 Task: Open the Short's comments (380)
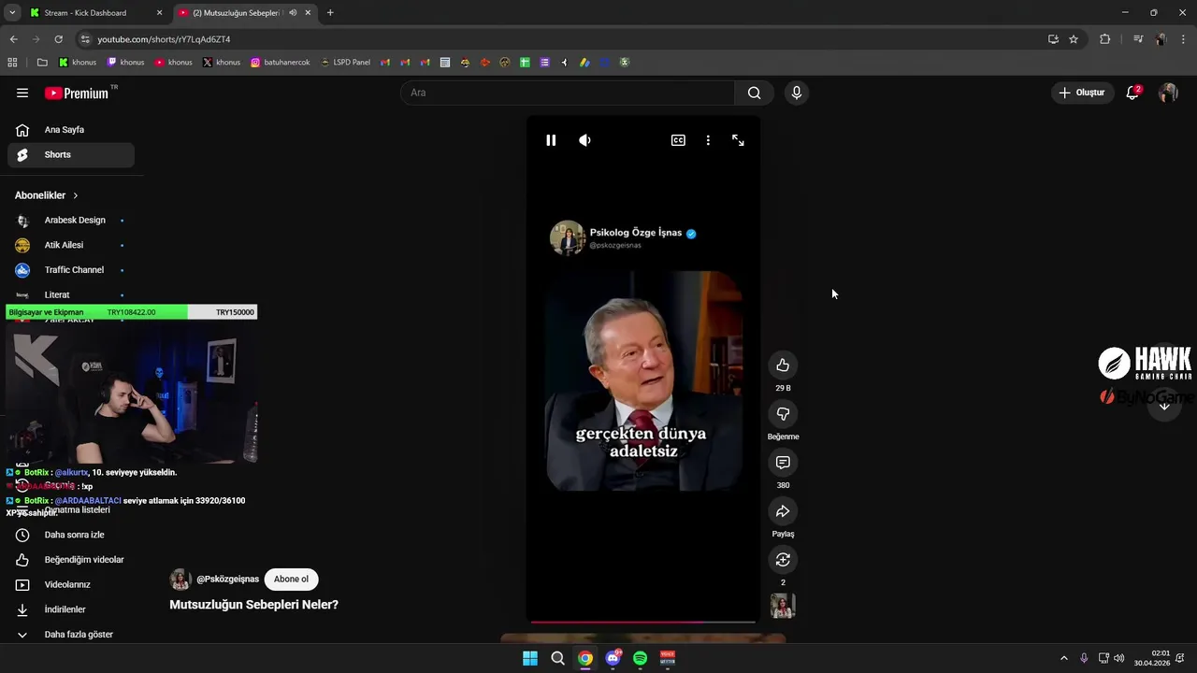[783, 463]
